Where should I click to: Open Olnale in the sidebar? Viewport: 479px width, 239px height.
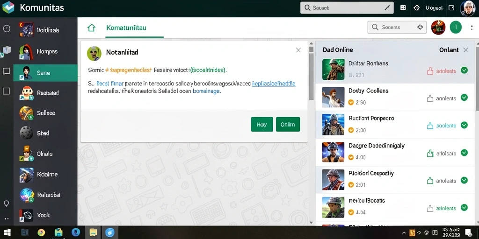[45, 154]
